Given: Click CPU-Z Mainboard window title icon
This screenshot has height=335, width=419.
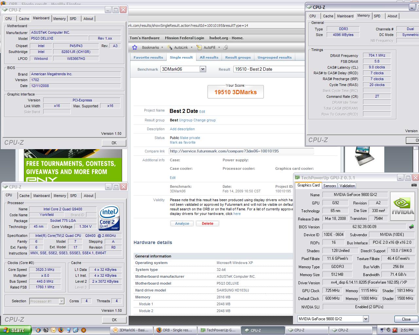Looking at the screenshot, I should point(6,10).
